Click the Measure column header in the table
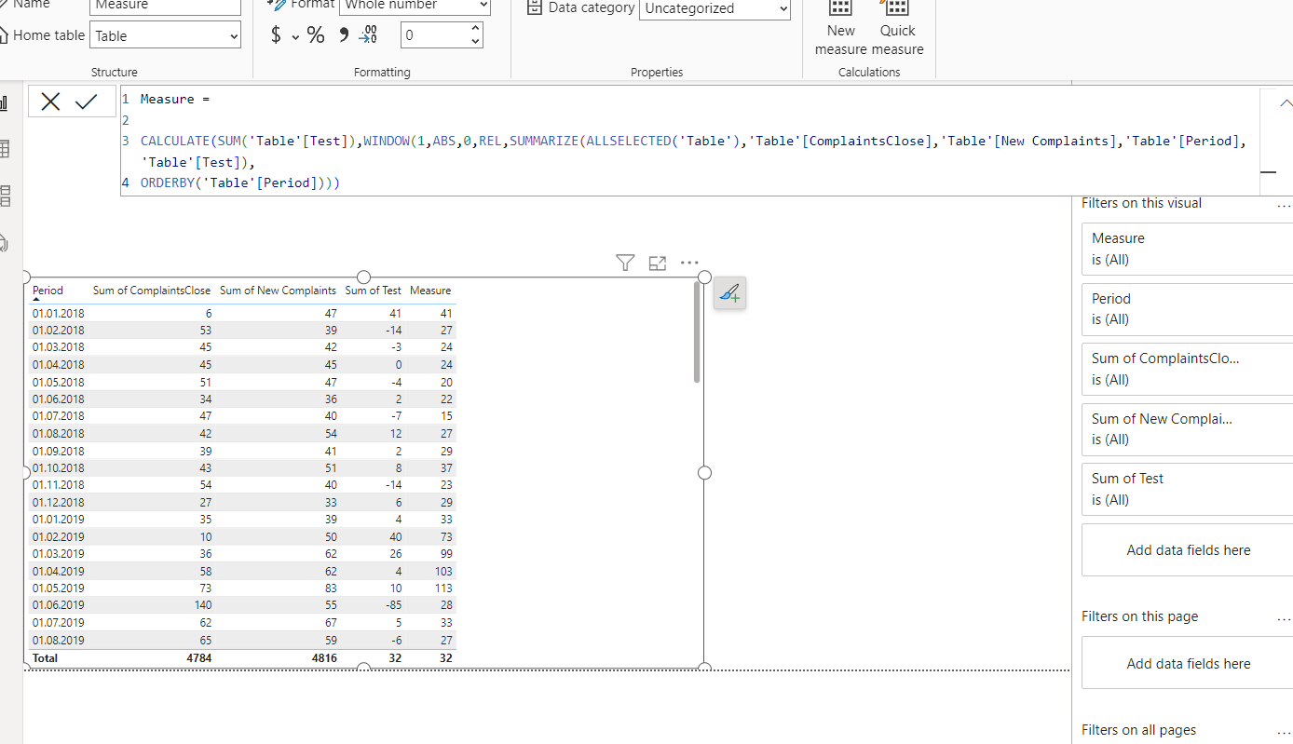Screen dimensions: 1293x744 [x=430, y=291]
